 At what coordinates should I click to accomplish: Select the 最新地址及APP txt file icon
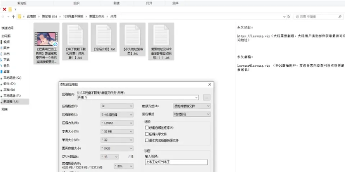[161, 35]
